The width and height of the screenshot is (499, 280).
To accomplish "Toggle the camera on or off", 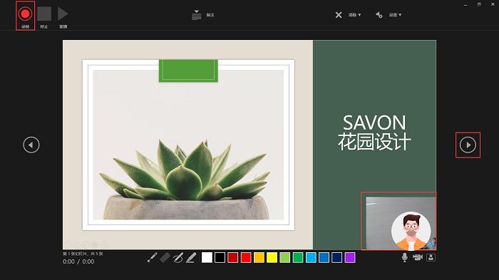I will (418, 257).
